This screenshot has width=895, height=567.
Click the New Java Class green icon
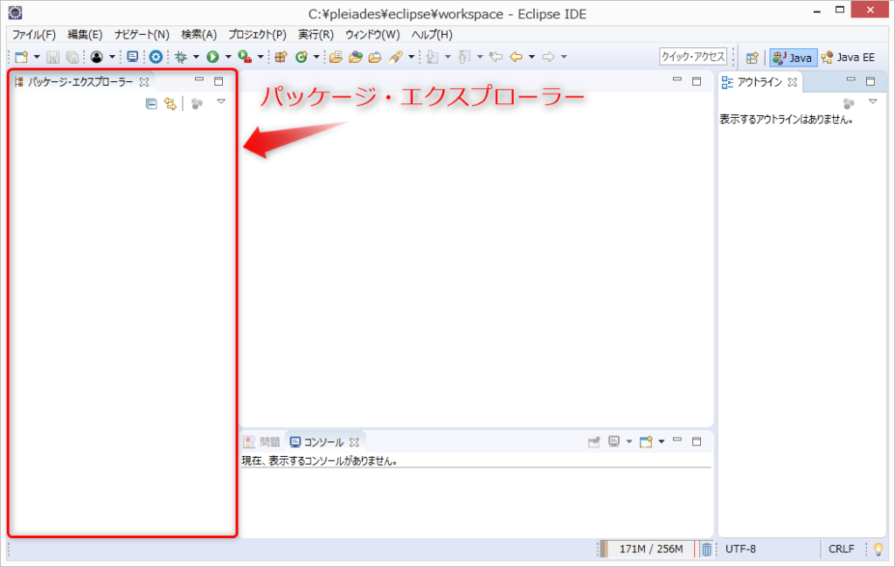point(302,57)
